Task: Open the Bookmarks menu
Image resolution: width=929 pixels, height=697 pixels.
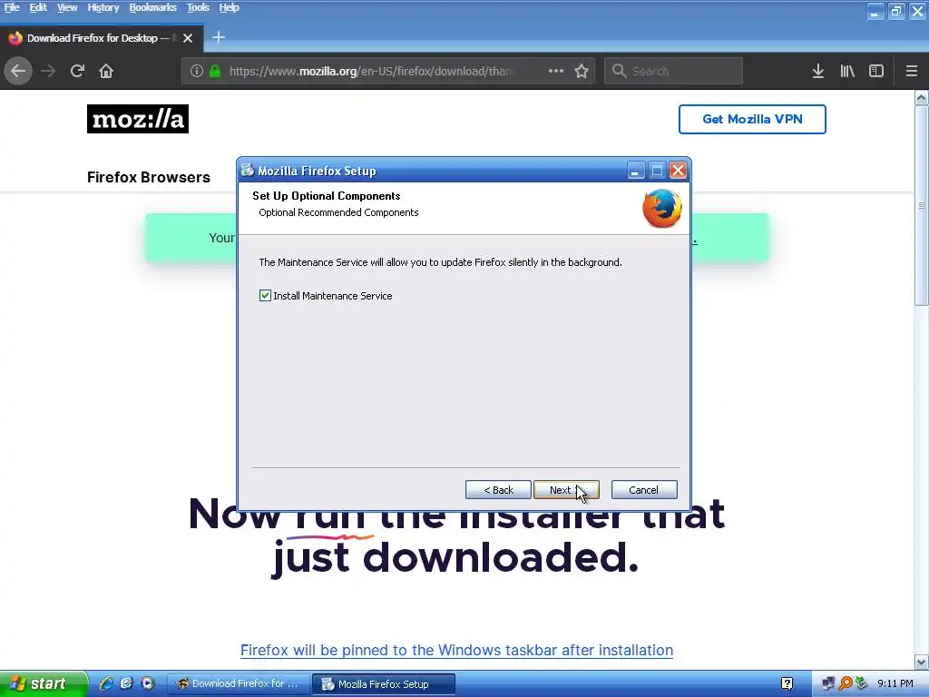Action: tap(152, 7)
